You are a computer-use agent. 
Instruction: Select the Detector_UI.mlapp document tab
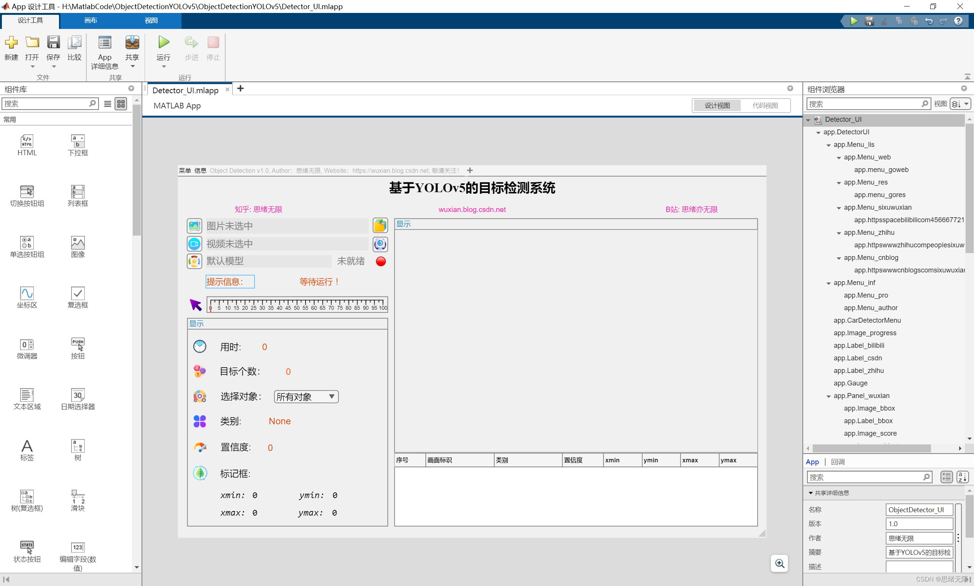[x=185, y=90]
